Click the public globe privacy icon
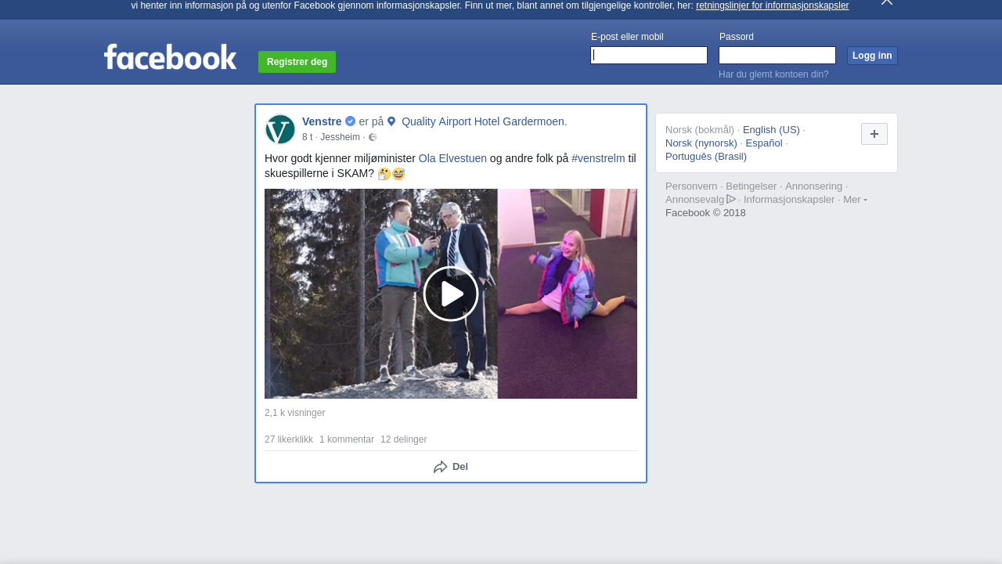Image resolution: width=1002 pixels, height=564 pixels. [x=373, y=137]
